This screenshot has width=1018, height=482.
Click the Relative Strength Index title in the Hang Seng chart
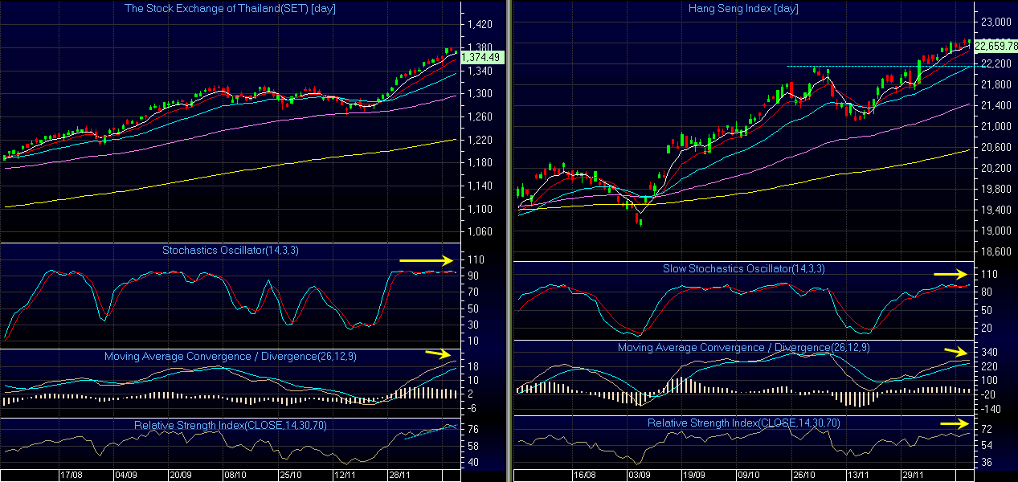point(743,422)
